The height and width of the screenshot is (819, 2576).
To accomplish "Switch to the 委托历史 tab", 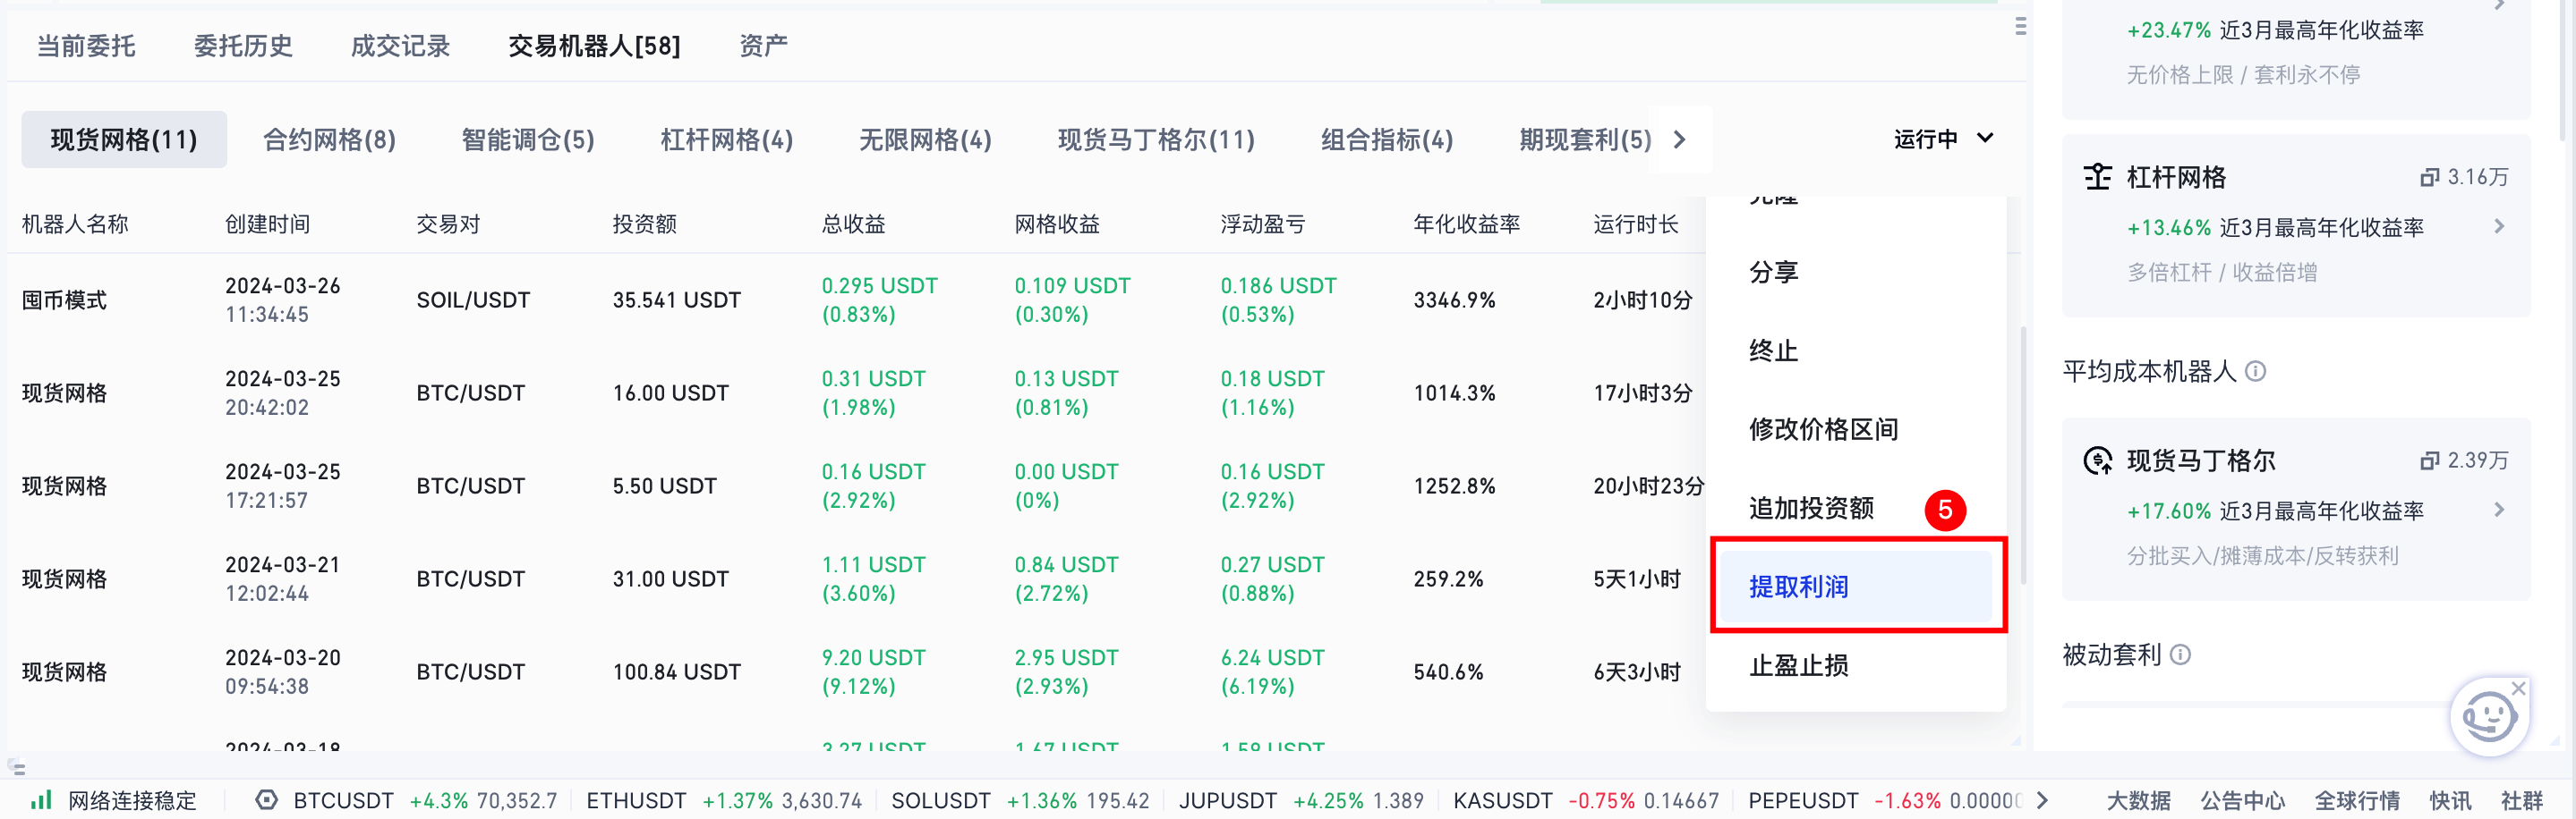I will point(243,46).
